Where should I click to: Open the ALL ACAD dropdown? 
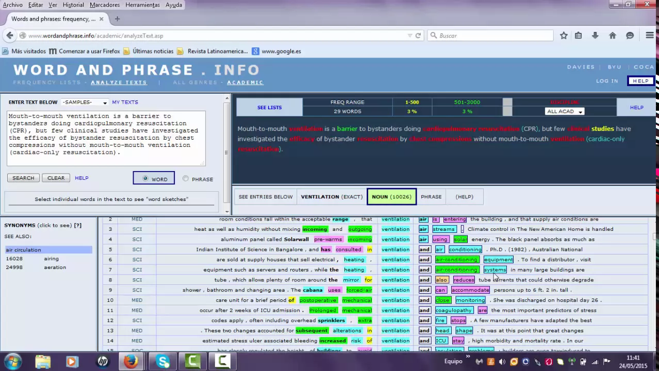(564, 111)
